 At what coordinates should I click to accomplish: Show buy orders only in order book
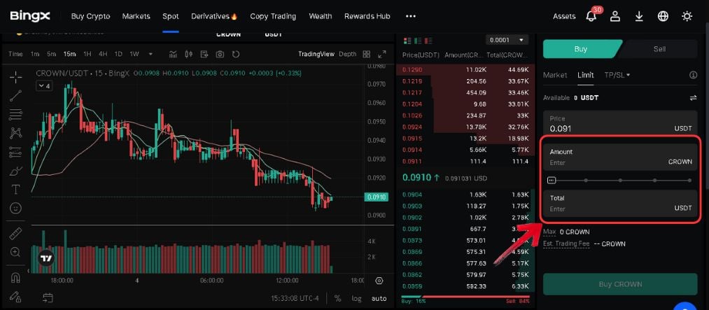tap(417, 41)
